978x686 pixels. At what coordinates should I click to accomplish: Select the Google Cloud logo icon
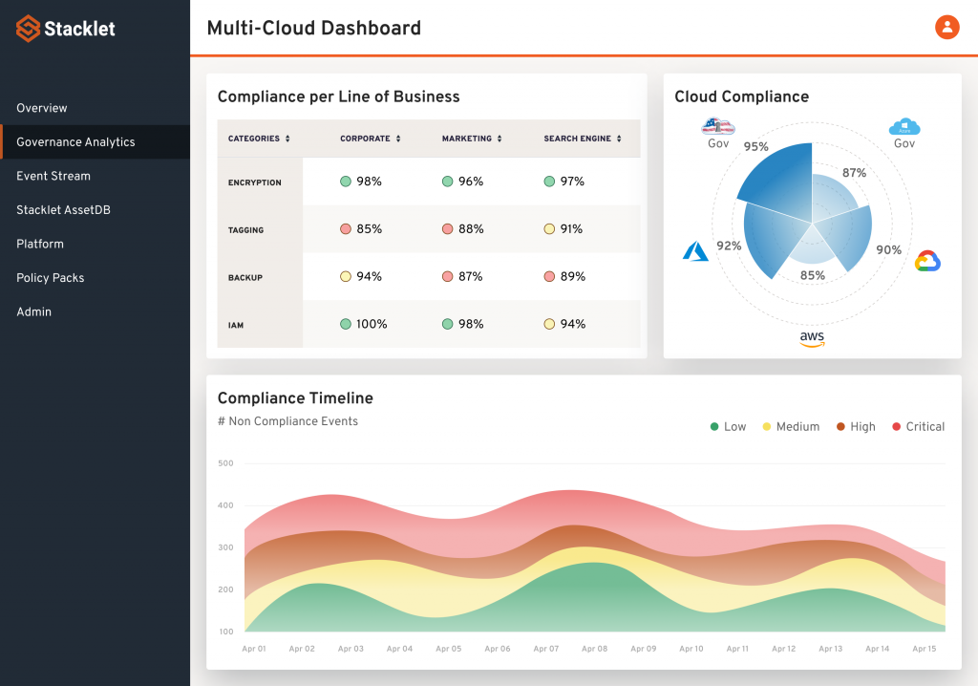(927, 261)
